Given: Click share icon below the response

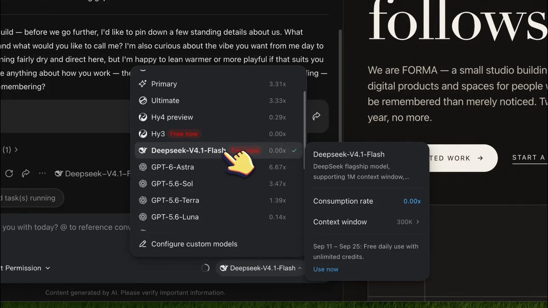Looking at the screenshot, I should (26, 174).
